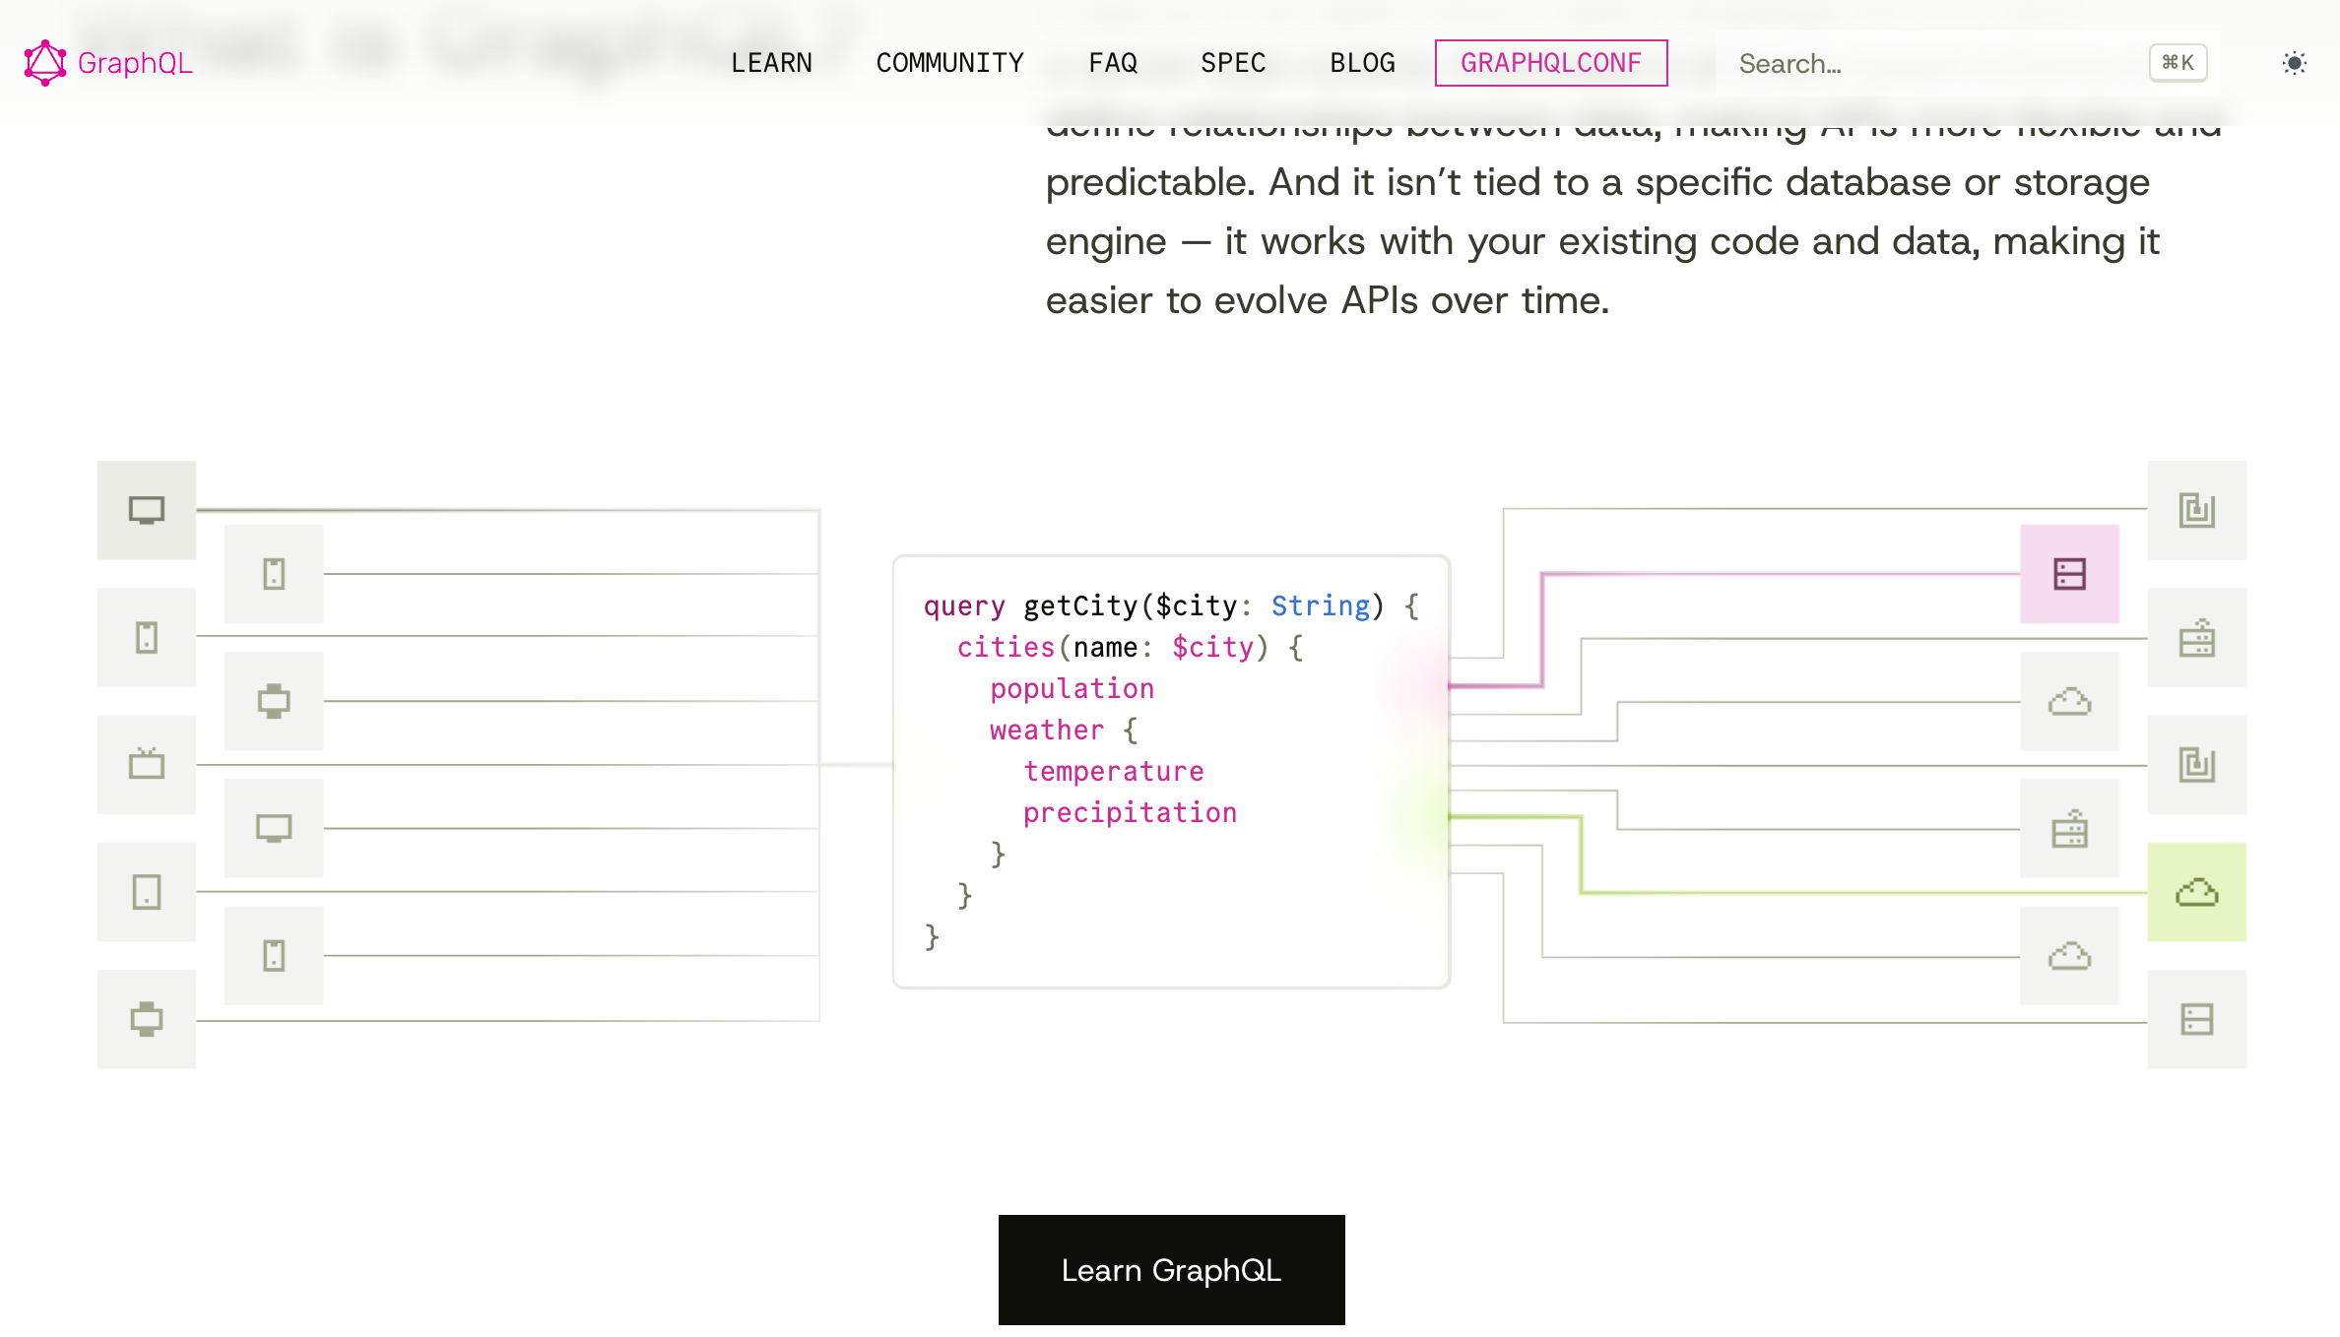
Task: Click the GraphQL logo icon
Action: (45, 63)
